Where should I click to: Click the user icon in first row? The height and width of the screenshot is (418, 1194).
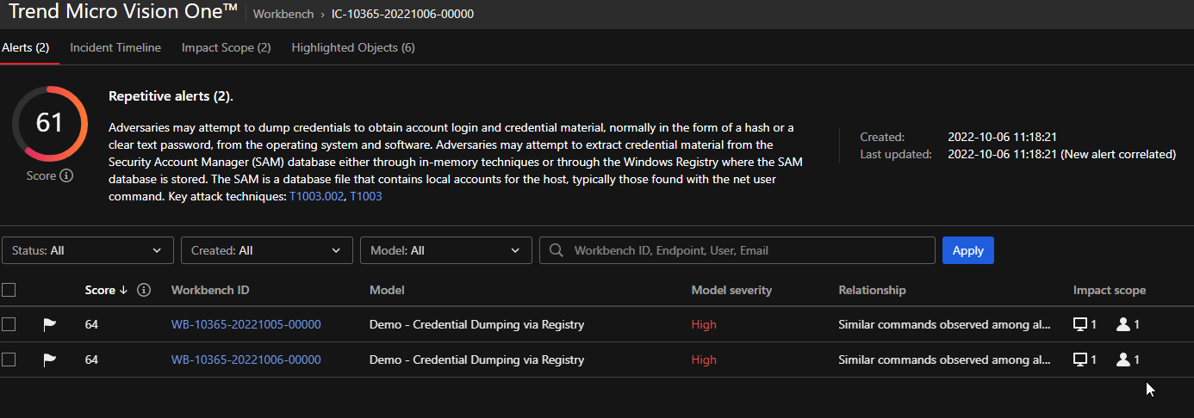point(1122,324)
